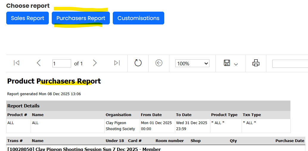Click the Purchase Date column header
308x151 pixels.
click(x=290, y=141)
